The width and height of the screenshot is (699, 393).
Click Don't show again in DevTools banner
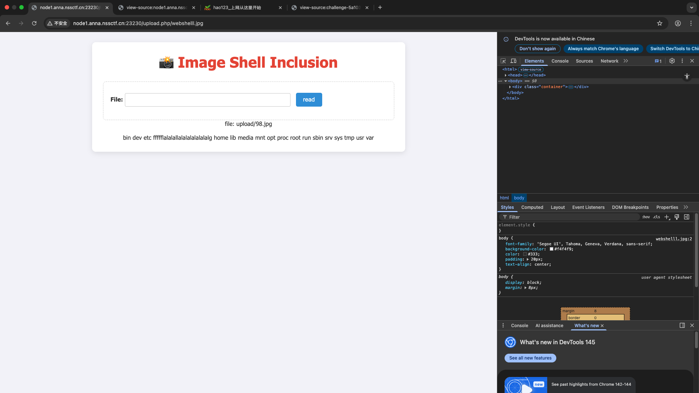[x=537, y=49]
